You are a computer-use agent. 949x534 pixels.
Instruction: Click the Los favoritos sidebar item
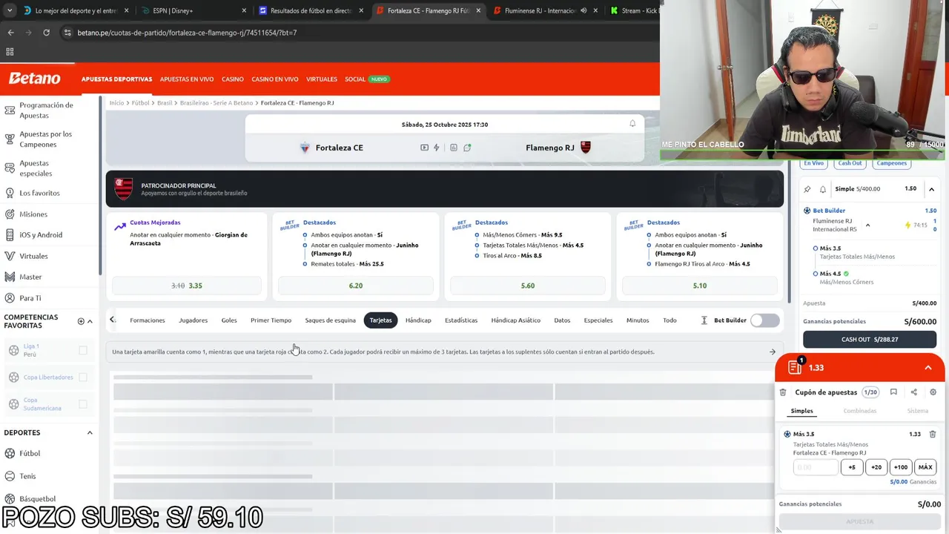click(39, 193)
